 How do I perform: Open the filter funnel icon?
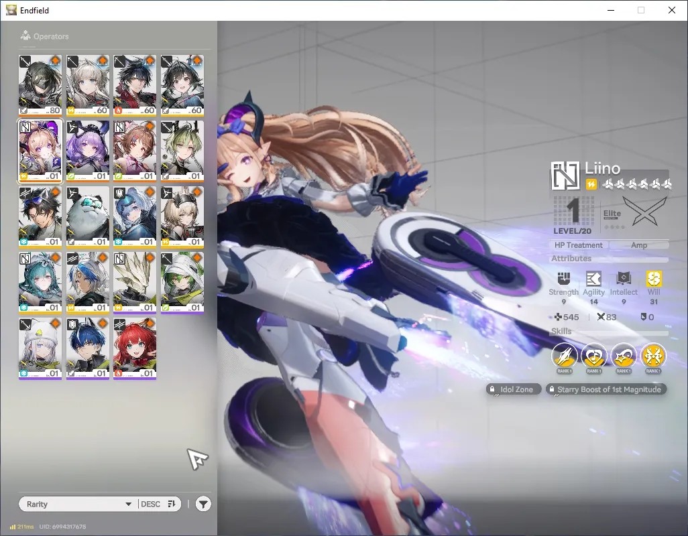point(203,504)
